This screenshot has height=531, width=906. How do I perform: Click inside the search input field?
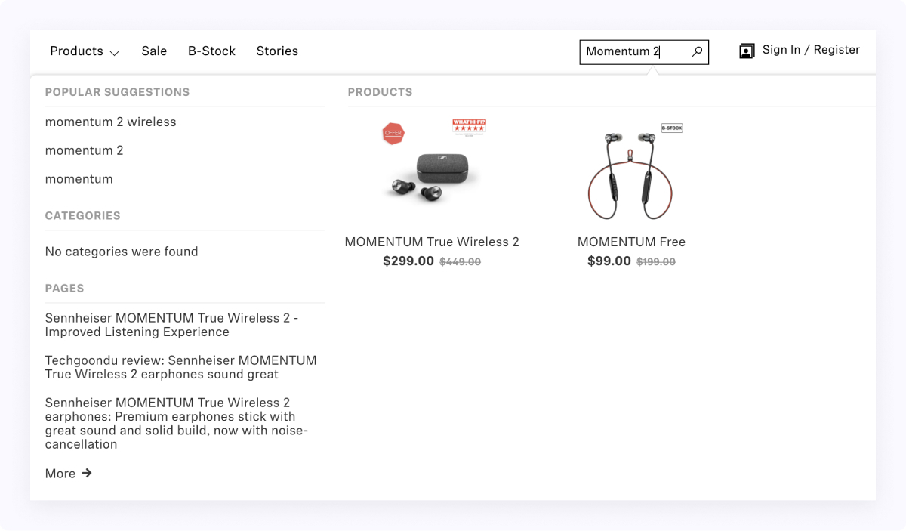coord(634,51)
